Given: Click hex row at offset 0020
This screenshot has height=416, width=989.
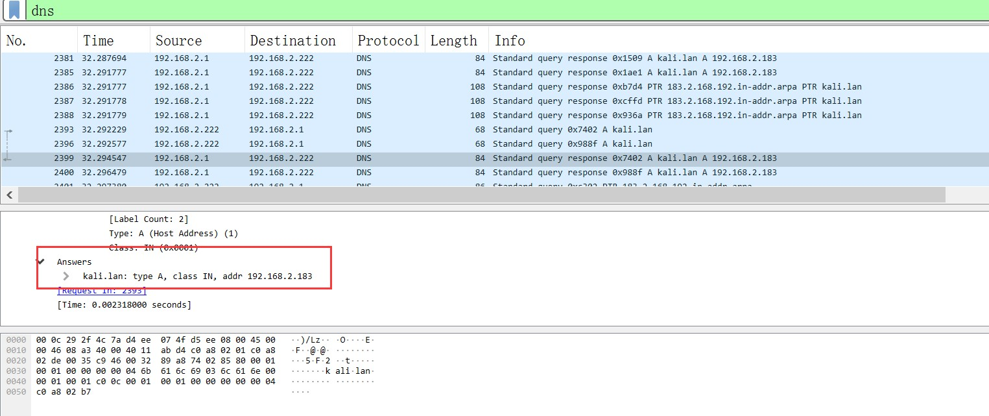Looking at the screenshot, I should [156, 361].
